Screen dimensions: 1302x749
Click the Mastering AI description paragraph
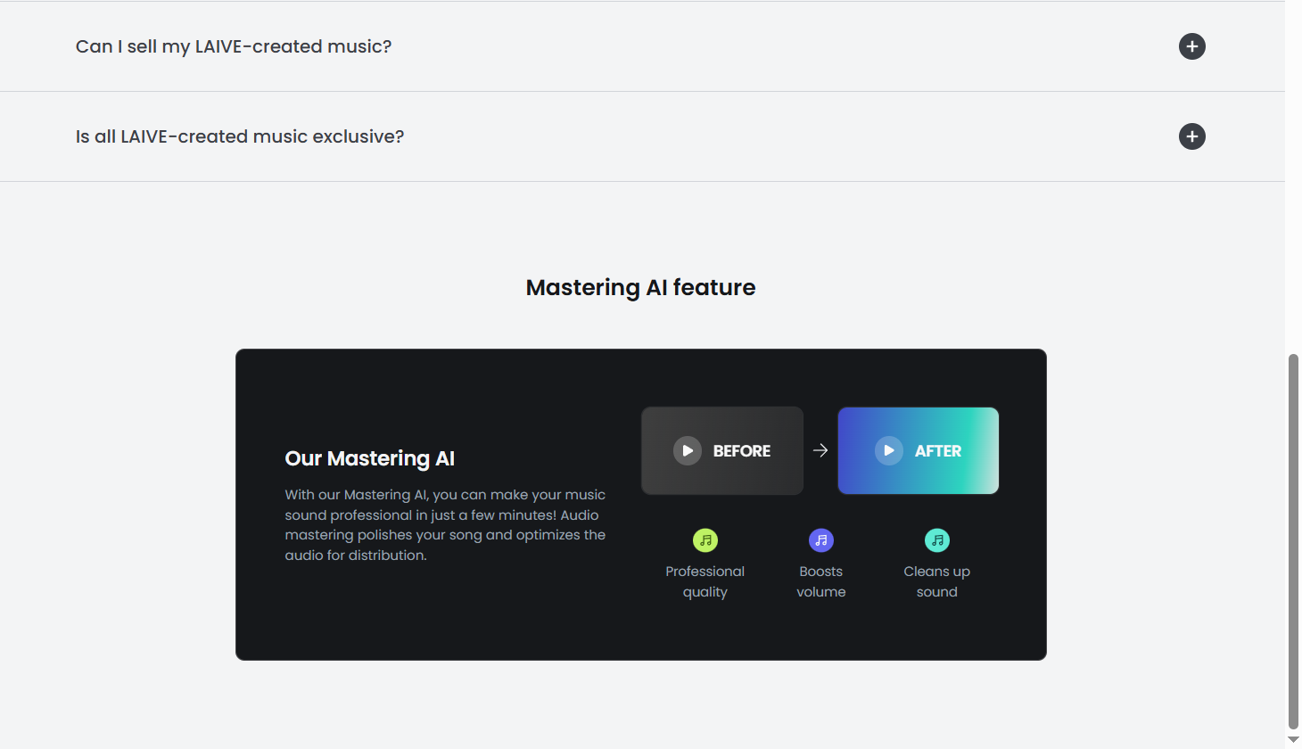pyautogui.click(x=445, y=525)
